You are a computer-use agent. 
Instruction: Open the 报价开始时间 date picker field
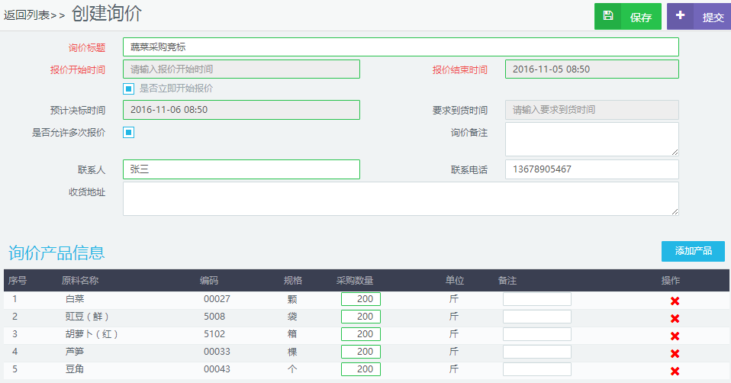coord(241,69)
